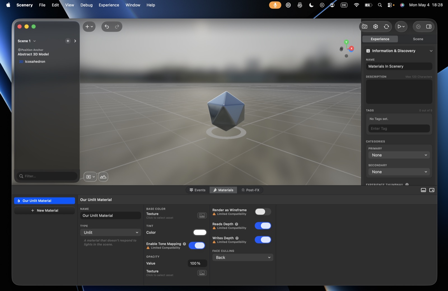Toggle the environment landscape icon
448x291 pixels.
point(103,177)
